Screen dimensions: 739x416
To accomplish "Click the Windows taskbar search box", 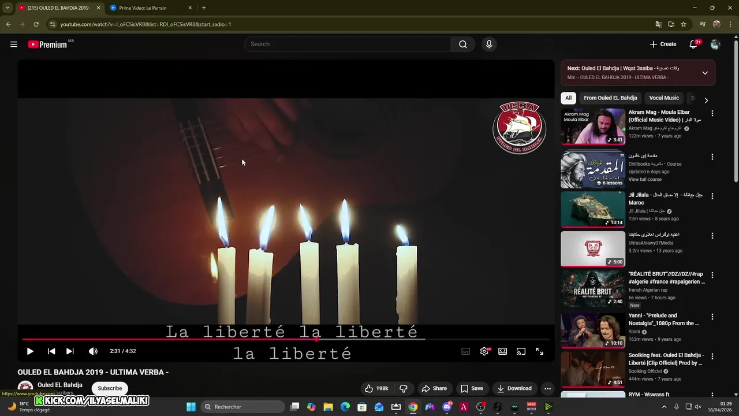I will click(244, 407).
